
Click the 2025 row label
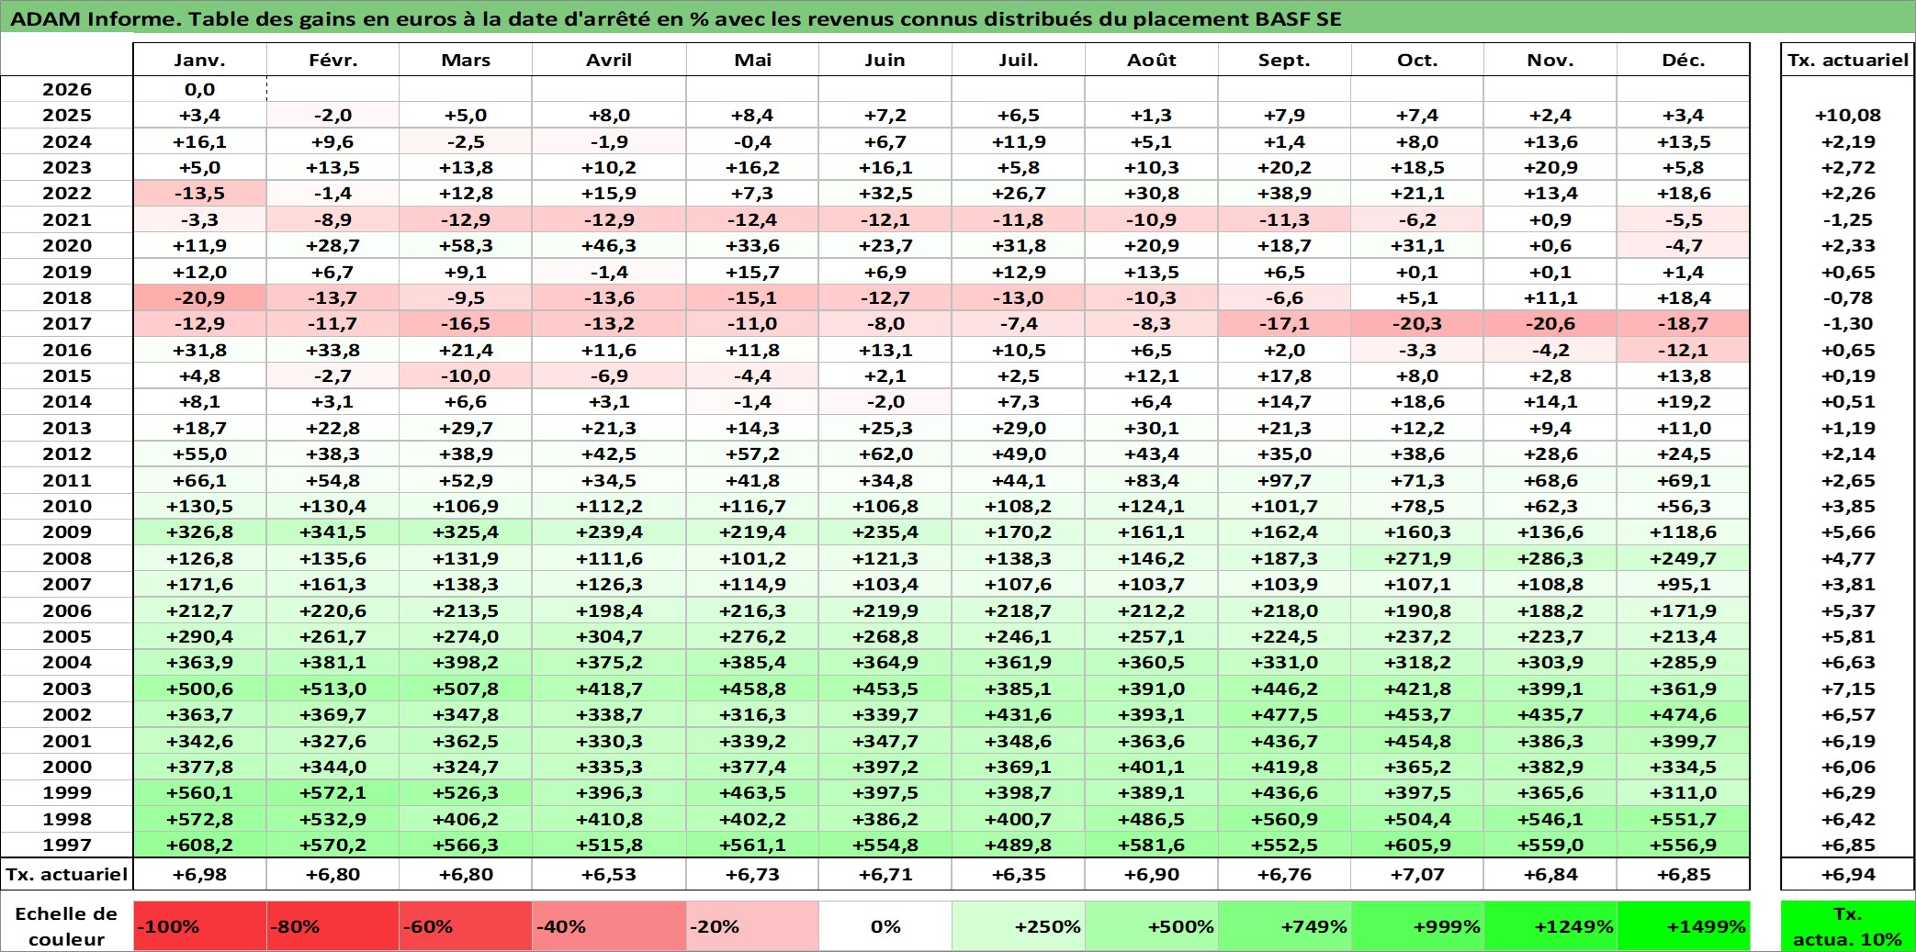[x=66, y=115]
